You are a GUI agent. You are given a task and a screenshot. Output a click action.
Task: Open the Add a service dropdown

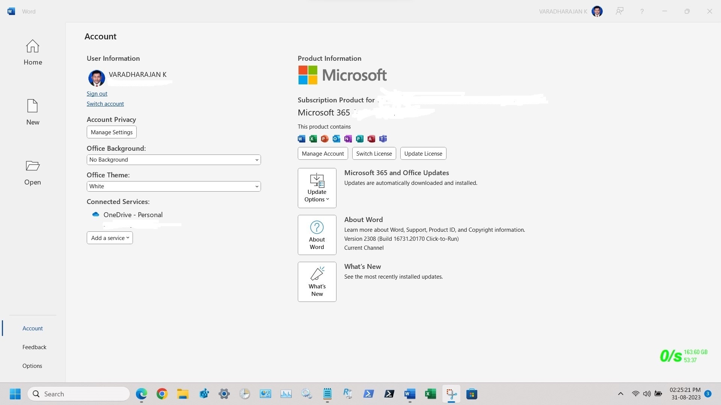[110, 238]
